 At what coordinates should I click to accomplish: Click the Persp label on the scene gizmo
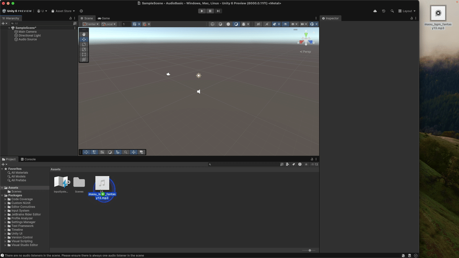click(305, 51)
